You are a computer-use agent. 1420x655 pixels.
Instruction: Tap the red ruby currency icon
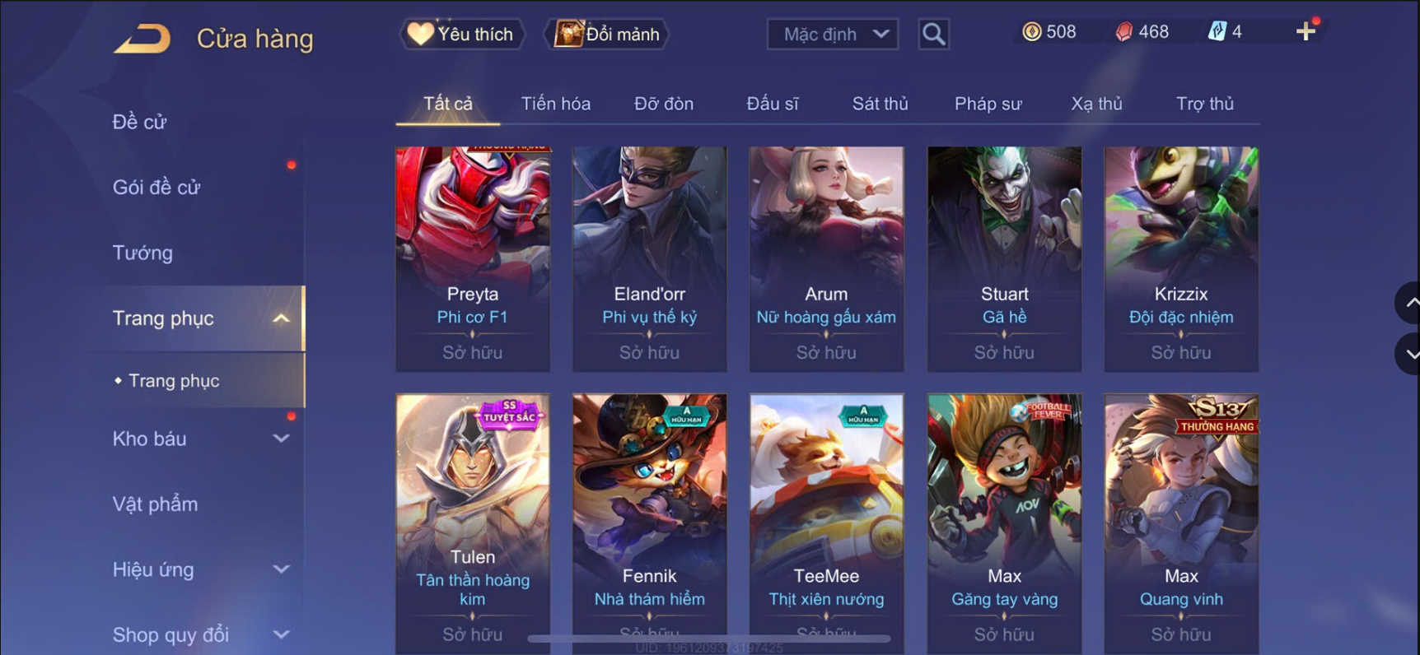tap(1123, 31)
